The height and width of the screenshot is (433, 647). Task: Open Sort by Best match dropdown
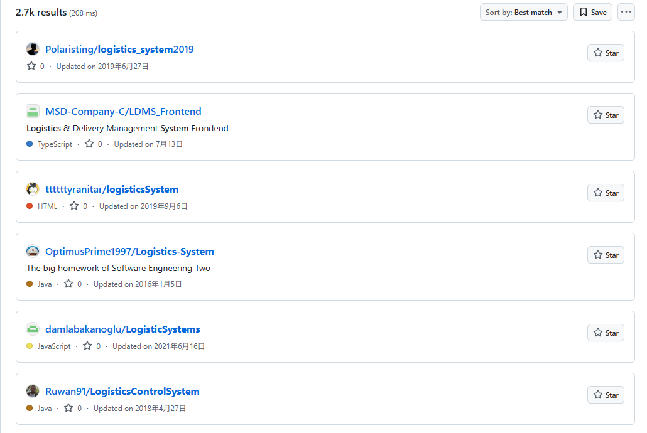click(x=523, y=12)
